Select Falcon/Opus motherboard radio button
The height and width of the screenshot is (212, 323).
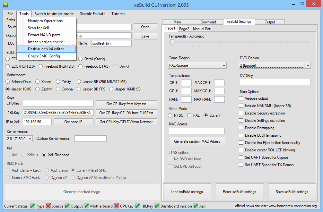[8, 82]
